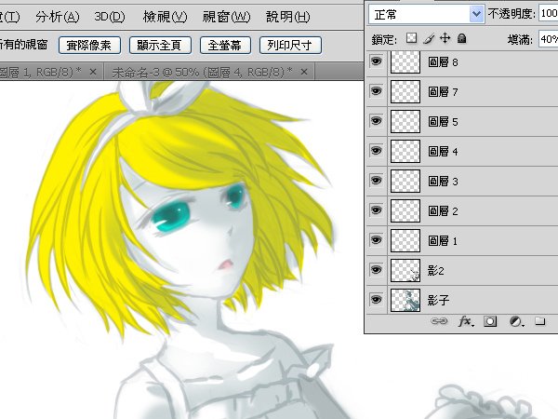Close the document tab ending 圖層 1, RGB/8
558x419 pixels.
point(93,72)
